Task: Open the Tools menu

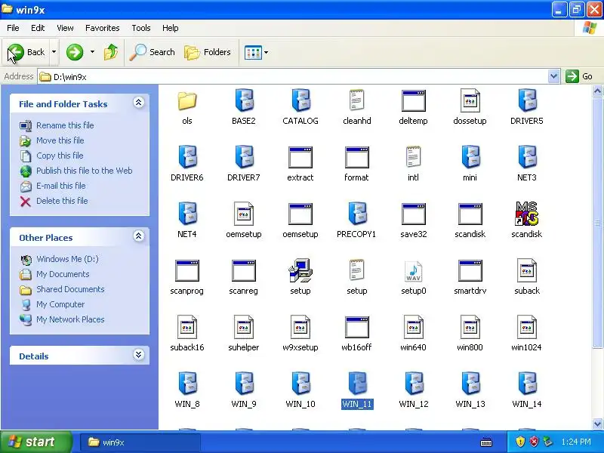Action: [141, 28]
